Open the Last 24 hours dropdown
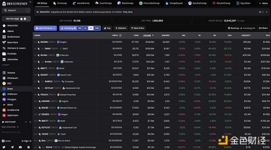Screen dimensions: 271x150 pyautogui.click(x=45, y=28)
